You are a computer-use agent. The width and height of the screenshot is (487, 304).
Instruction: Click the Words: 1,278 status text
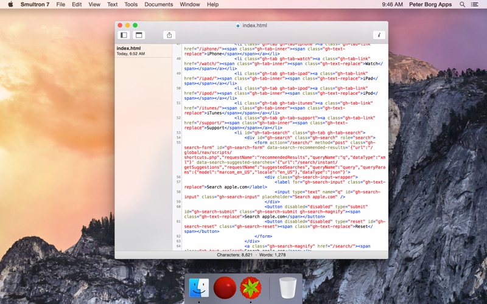272,255
